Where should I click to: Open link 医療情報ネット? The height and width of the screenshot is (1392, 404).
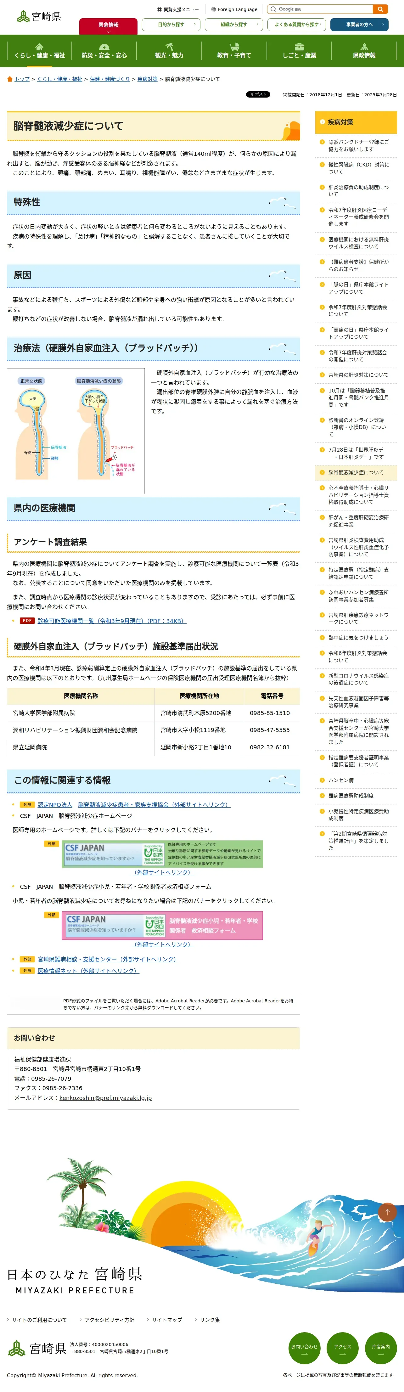pos(89,971)
